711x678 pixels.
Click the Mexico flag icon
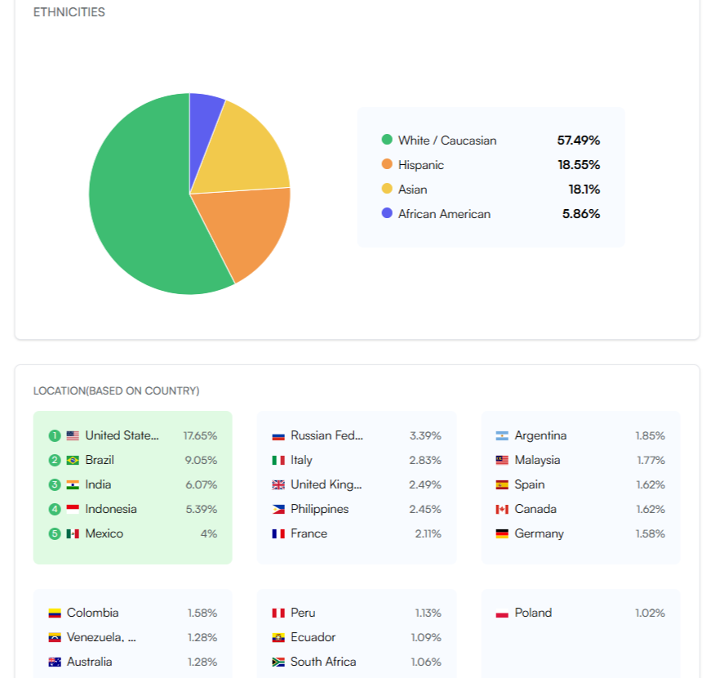[73, 533]
